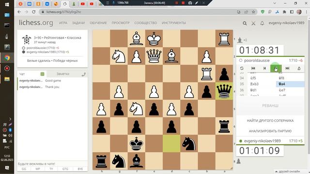Go back in browser
This screenshot has width=310, height=174.
tap(19, 12)
